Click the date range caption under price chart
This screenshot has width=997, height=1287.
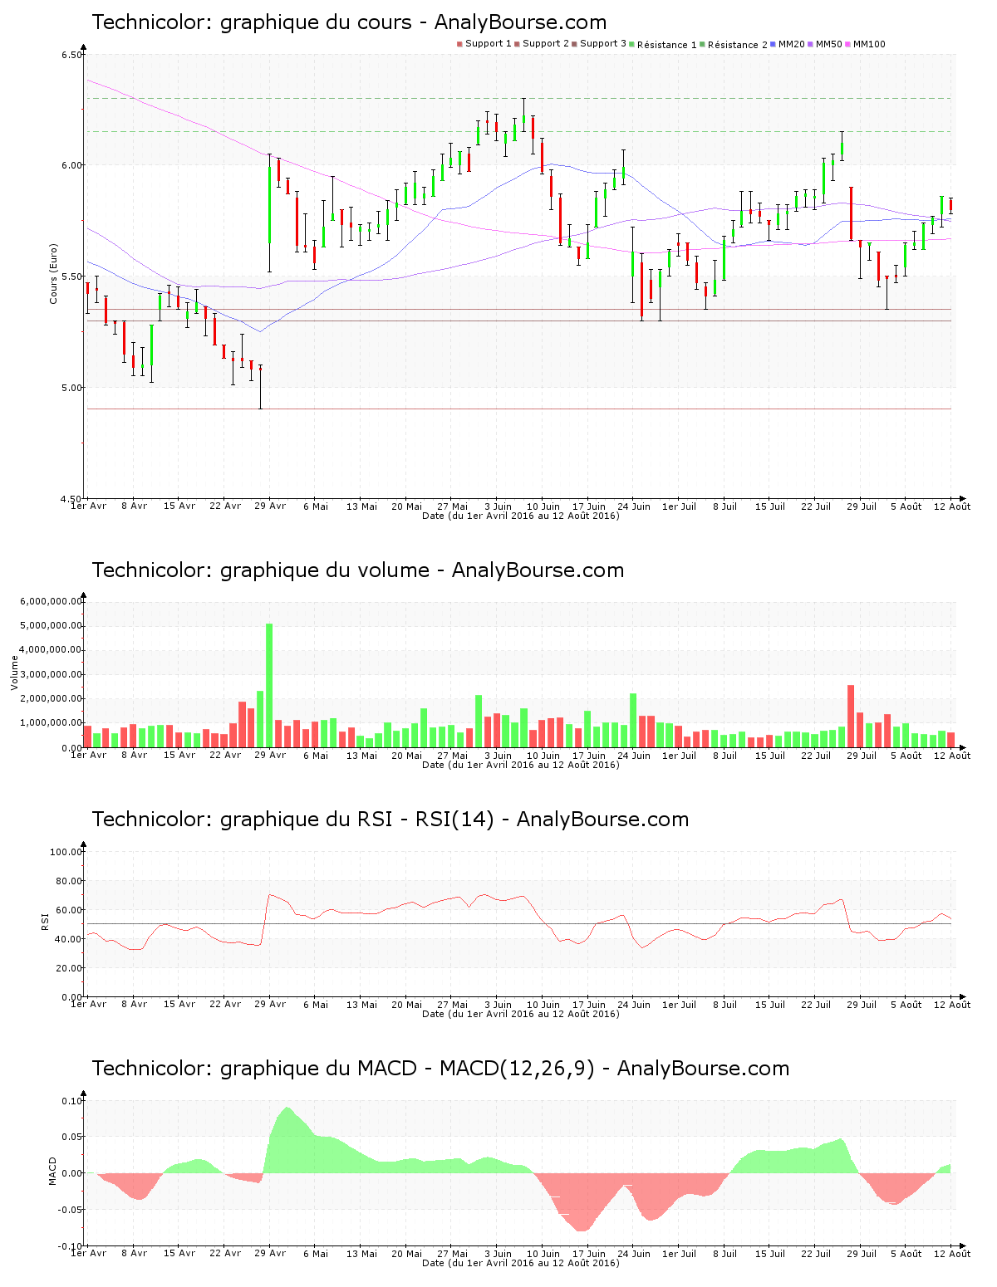(521, 516)
